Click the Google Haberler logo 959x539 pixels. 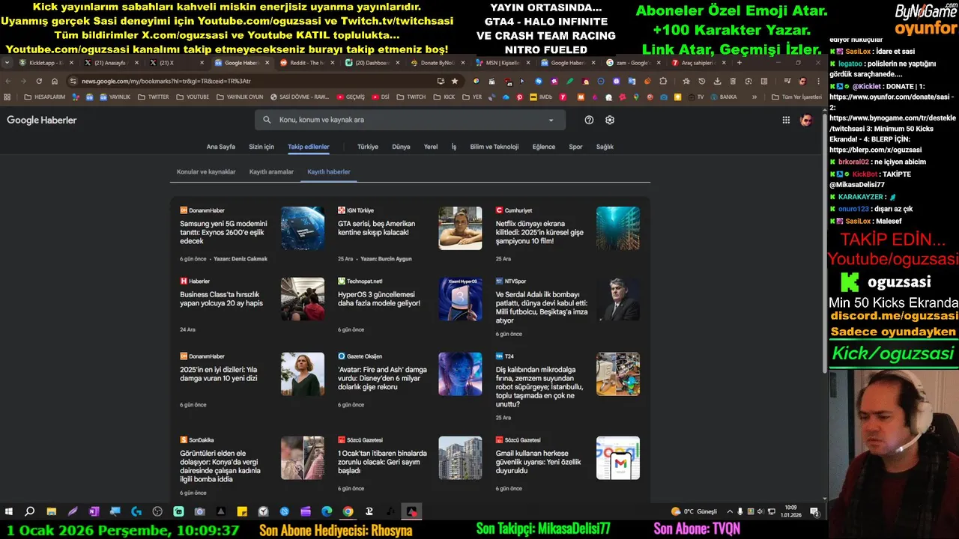pyautogui.click(x=42, y=120)
